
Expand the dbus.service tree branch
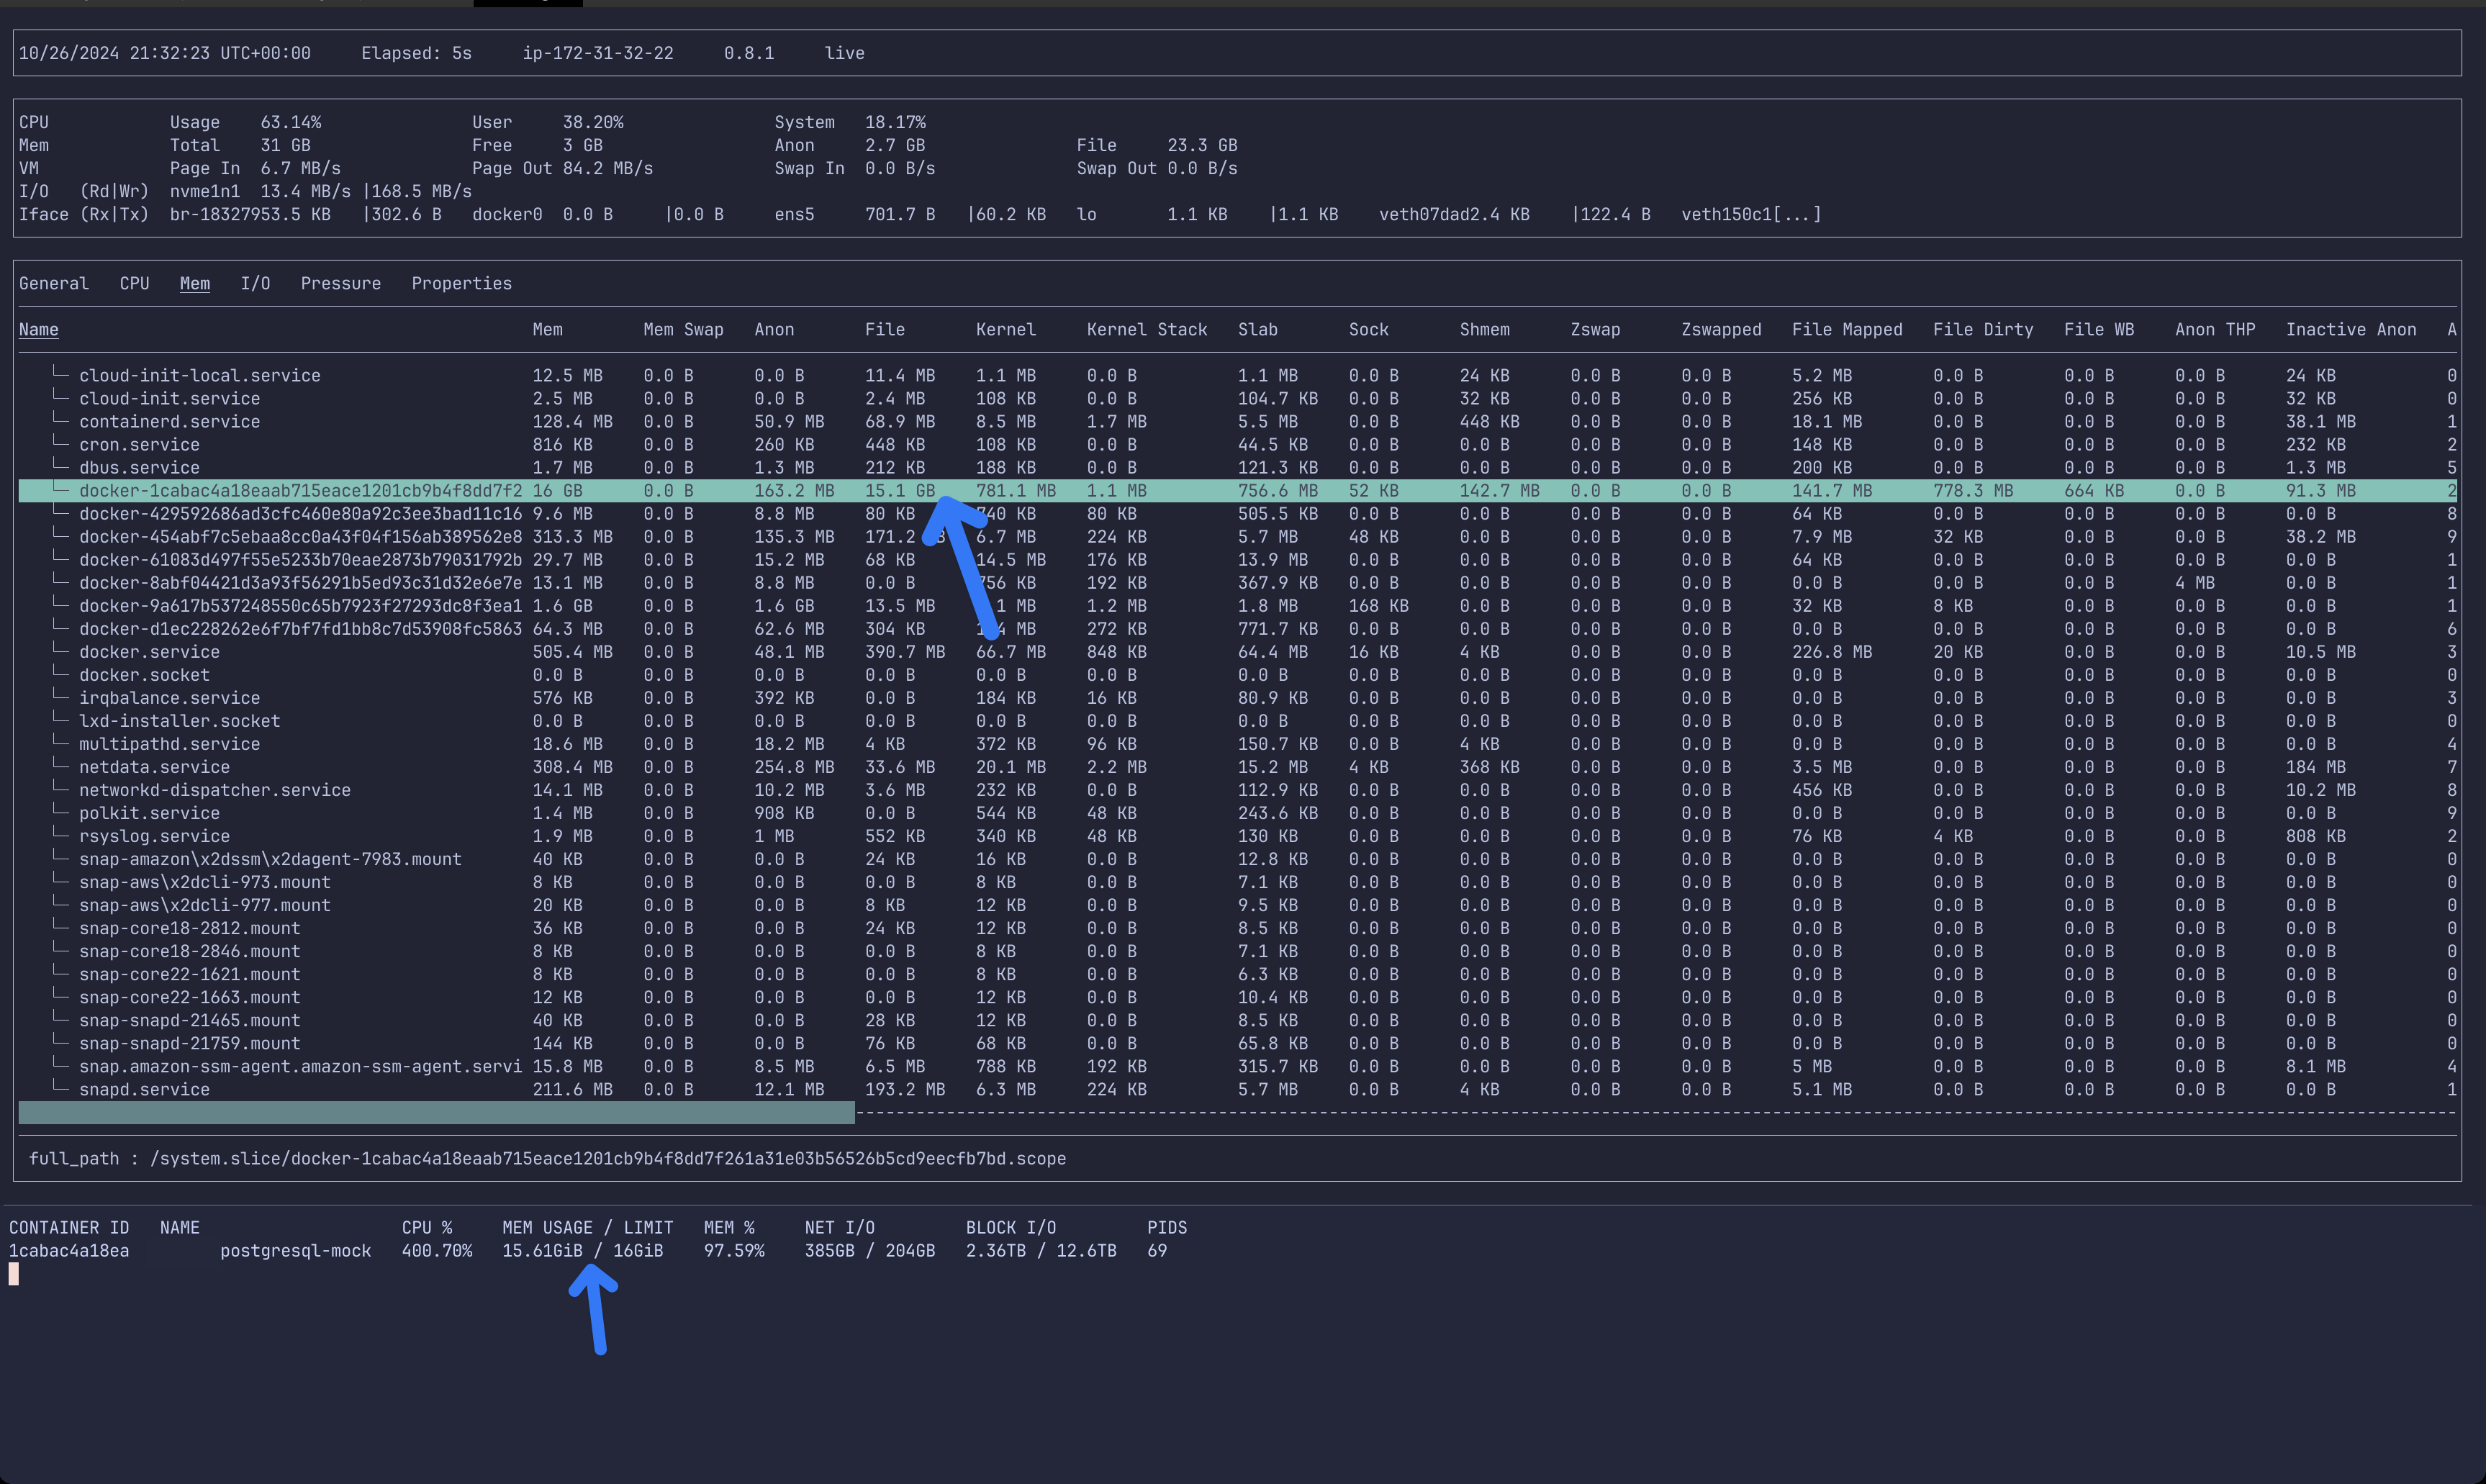[61, 467]
